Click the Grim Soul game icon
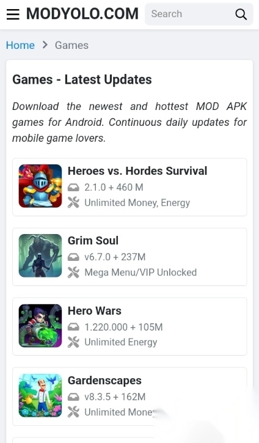Screen dimensions: 259x443 coord(40,255)
